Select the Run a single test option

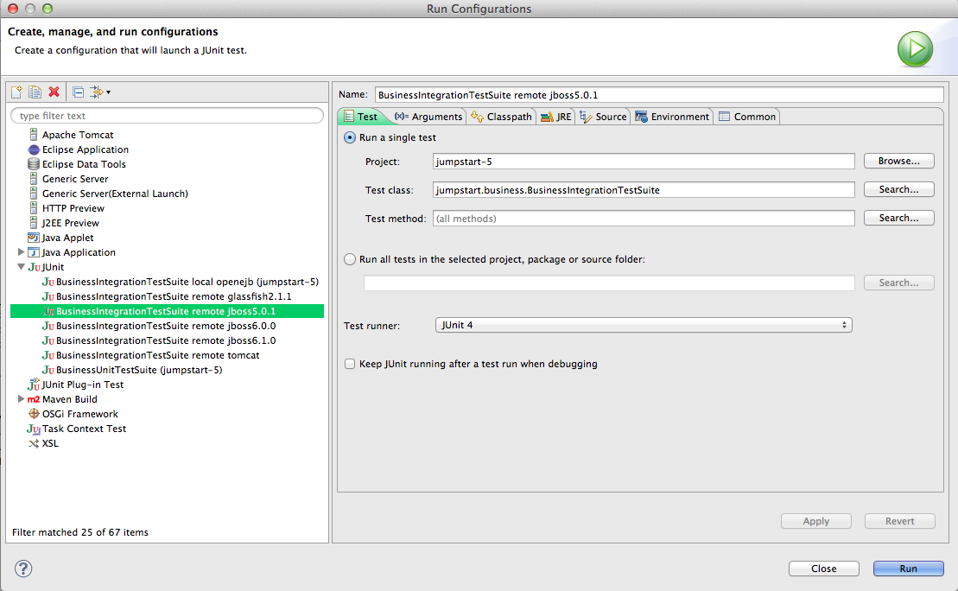point(350,137)
